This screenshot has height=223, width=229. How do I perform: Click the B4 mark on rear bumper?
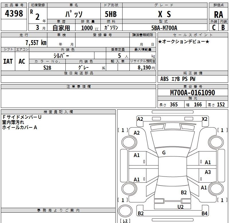(204, 213)
